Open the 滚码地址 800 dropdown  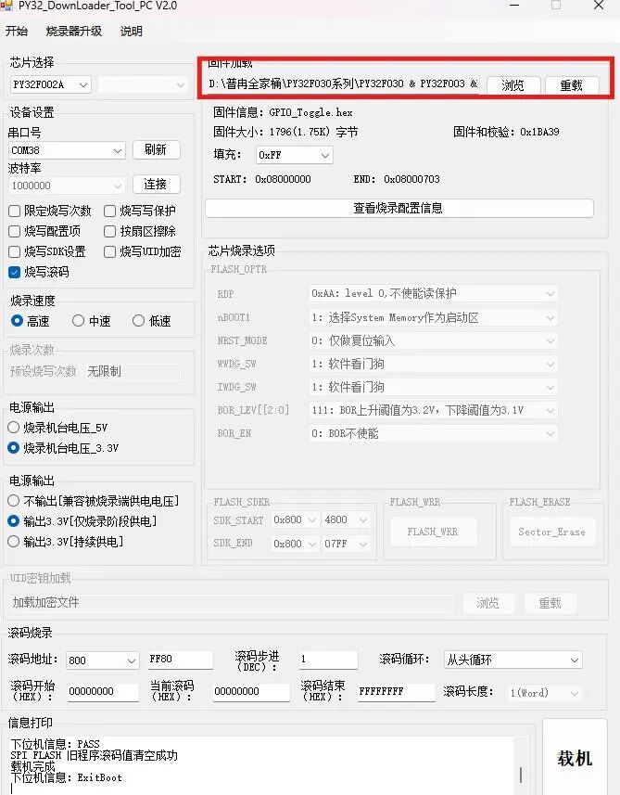[x=103, y=660]
